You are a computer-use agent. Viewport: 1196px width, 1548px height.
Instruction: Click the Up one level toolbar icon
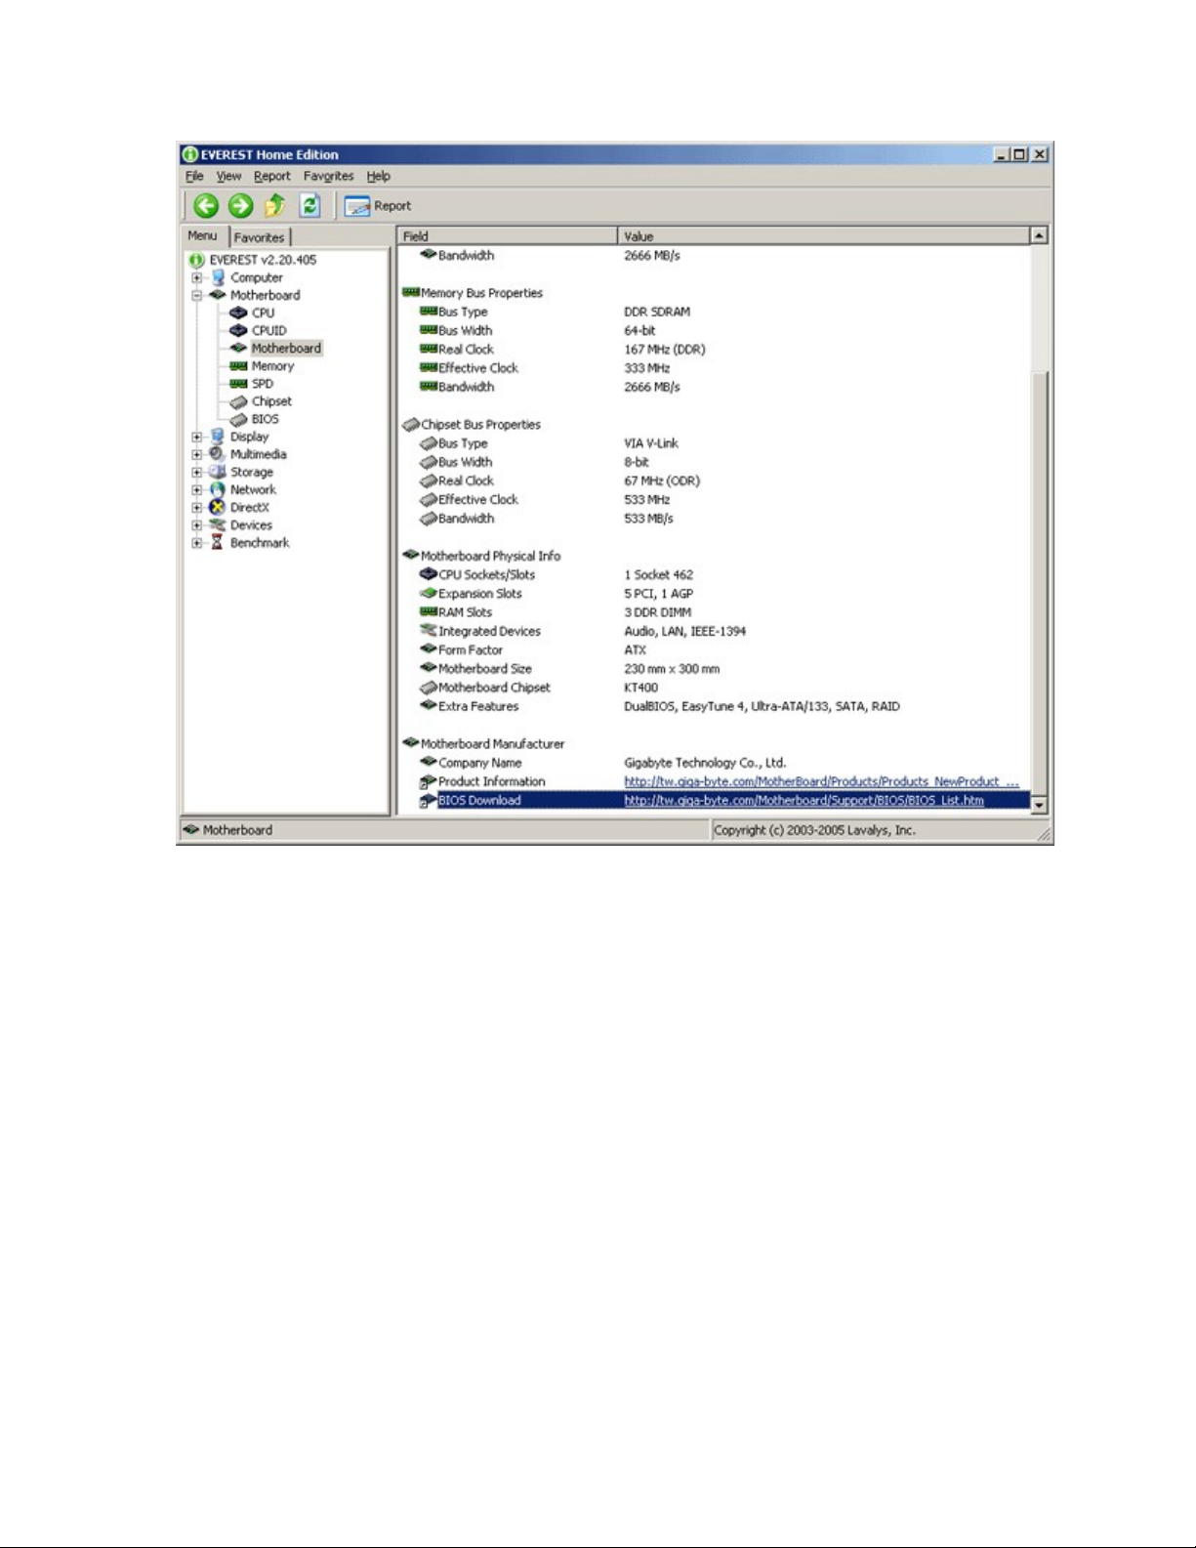[275, 205]
